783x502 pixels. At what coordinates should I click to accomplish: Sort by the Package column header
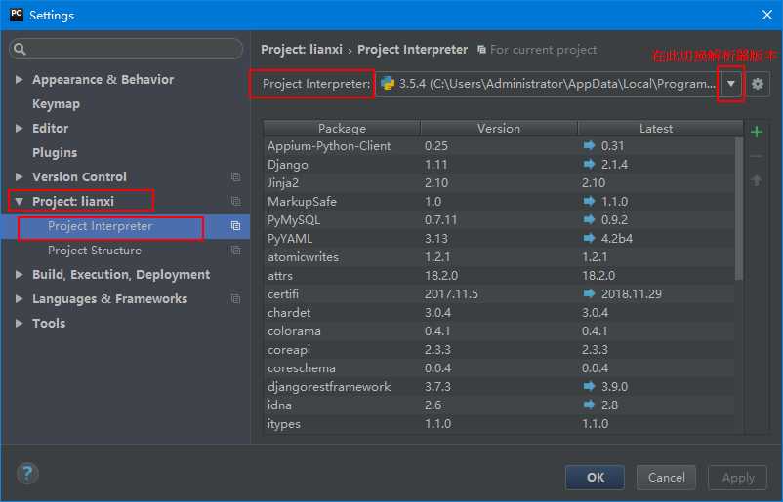342,128
